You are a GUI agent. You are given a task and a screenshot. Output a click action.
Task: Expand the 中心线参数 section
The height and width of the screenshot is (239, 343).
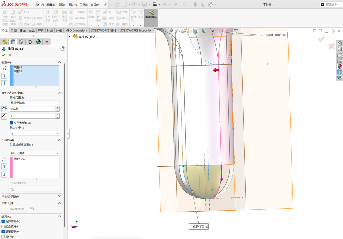pos(60,196)
